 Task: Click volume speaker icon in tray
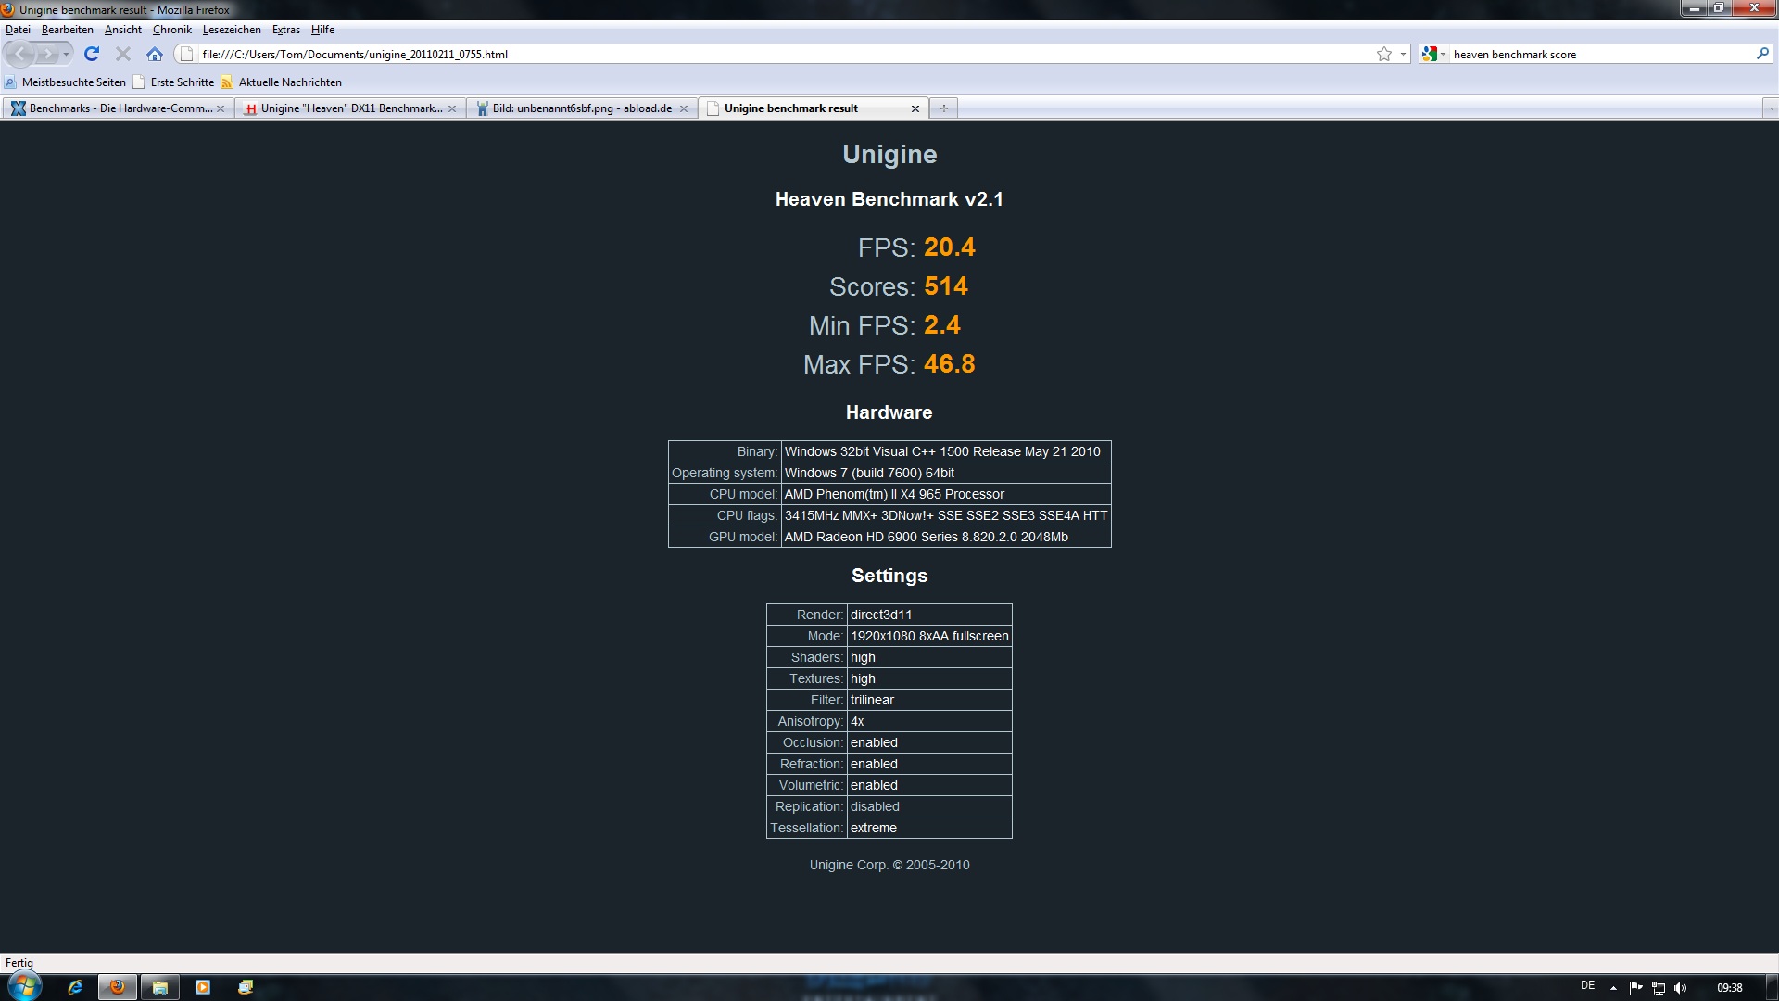(1681, 987)
